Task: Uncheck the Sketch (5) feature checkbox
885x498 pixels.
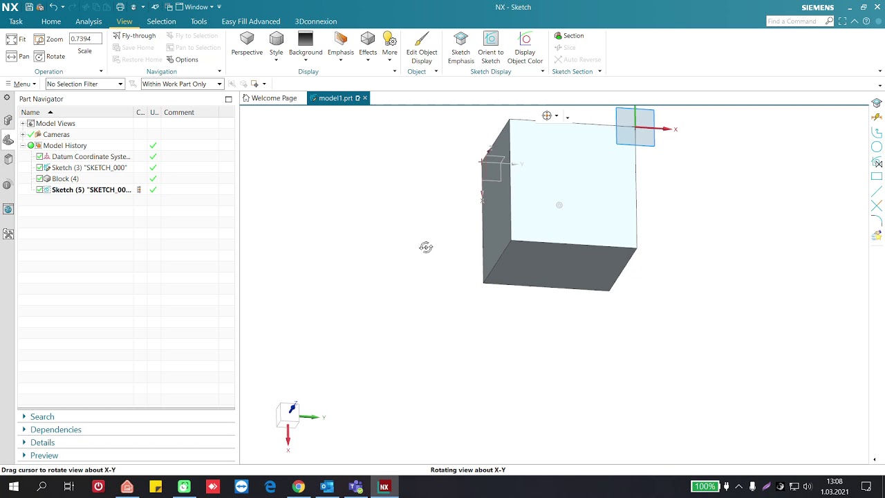Action: (x=39, y=190)
